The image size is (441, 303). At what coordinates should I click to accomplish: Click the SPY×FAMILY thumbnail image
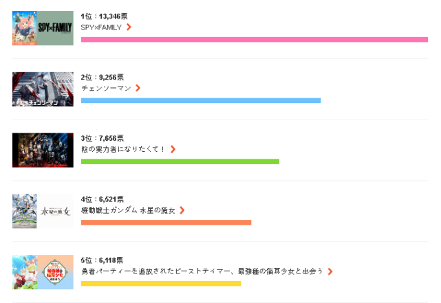pyautogui.click(x=43, y=28)
